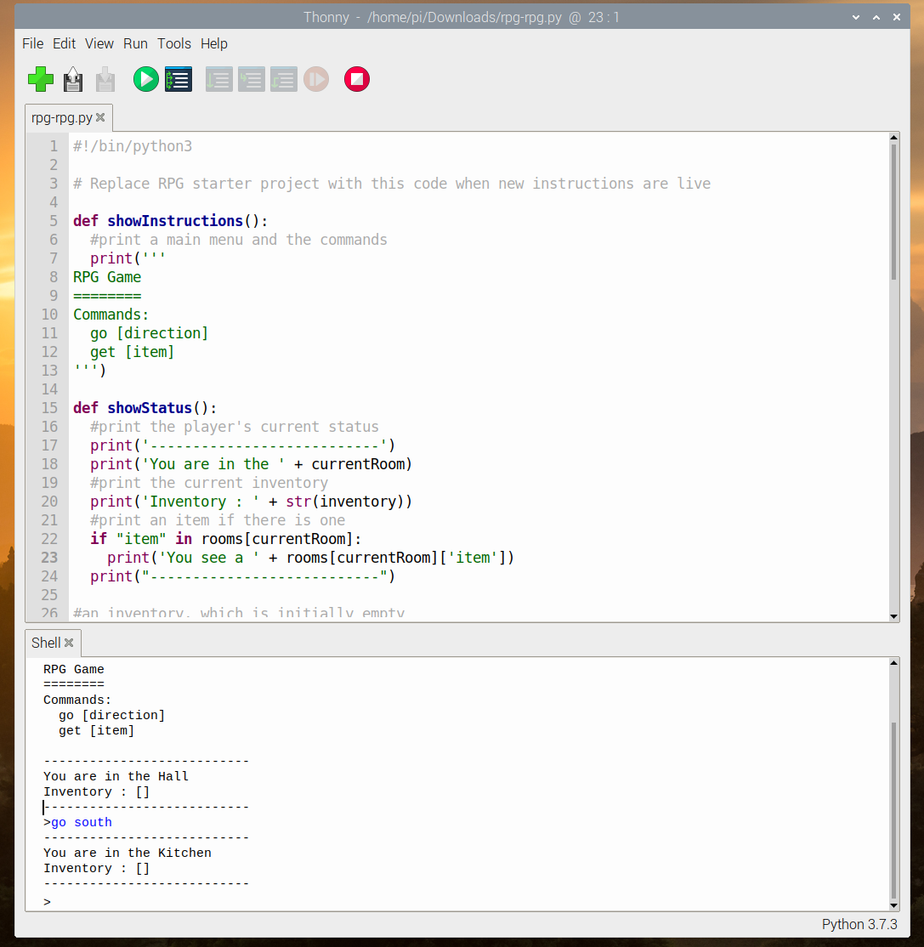The height and width of the screenshot is (947, 924).
Task: Click the Python 3.7.3 interpreter label
Action: pyautogui.click(x=859, y=924)
